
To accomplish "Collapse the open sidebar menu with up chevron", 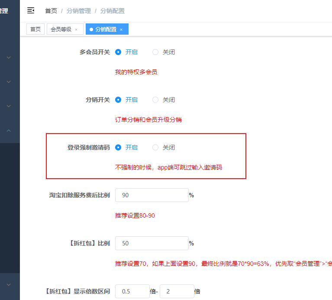I will coord(9,130).
